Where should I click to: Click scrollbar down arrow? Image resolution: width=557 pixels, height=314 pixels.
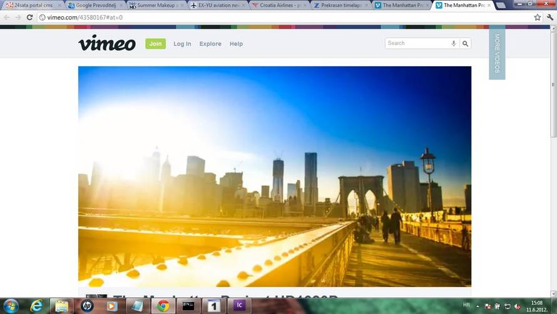point(553,293)
